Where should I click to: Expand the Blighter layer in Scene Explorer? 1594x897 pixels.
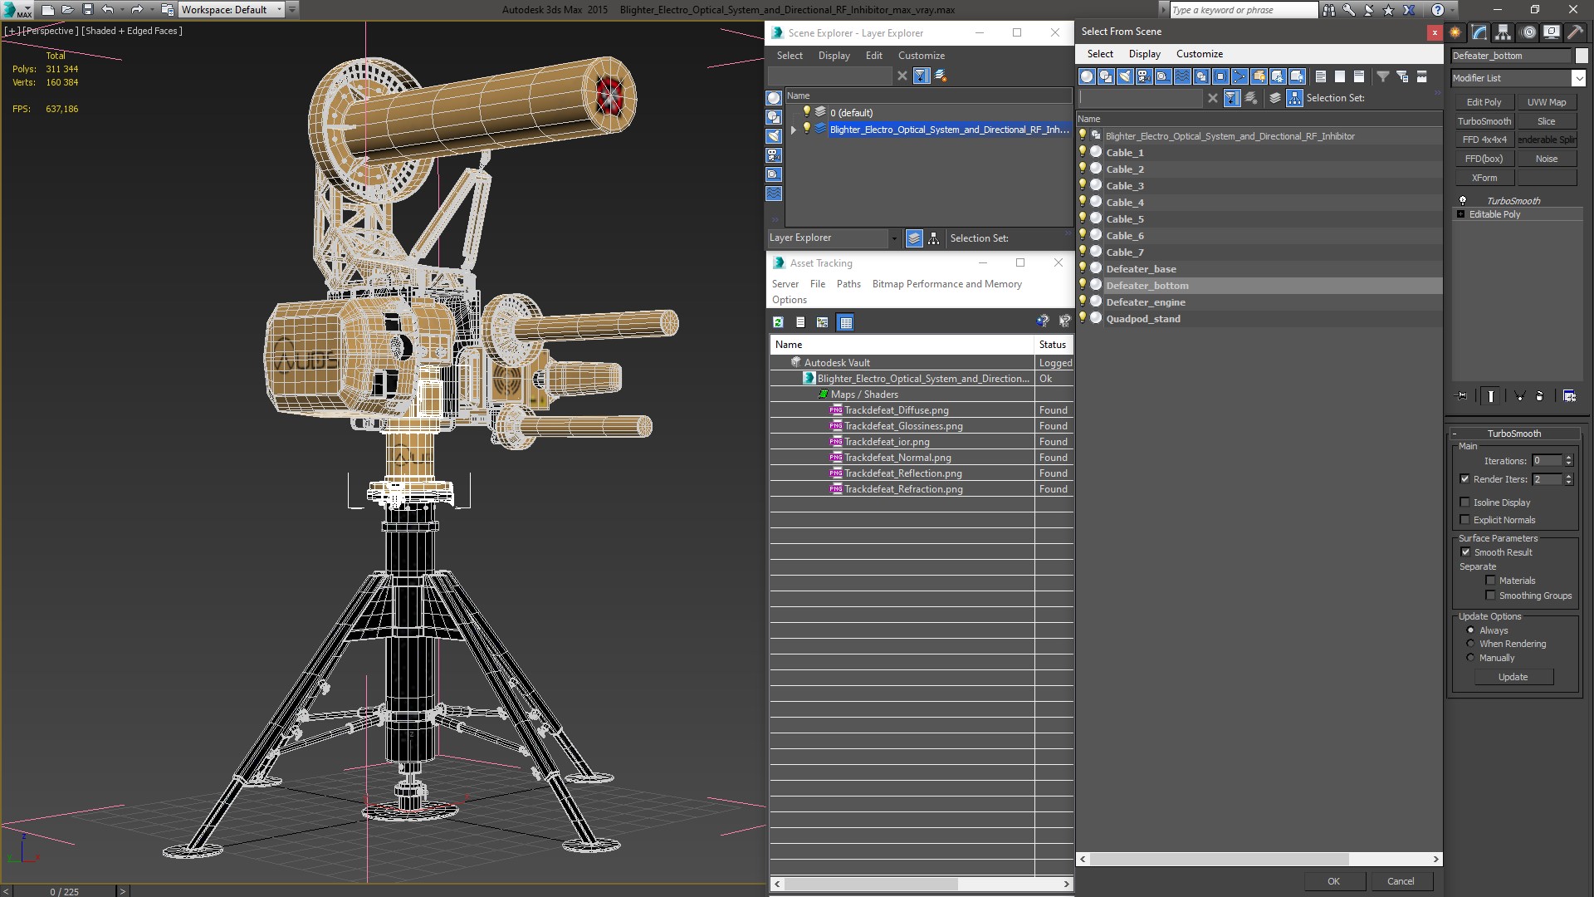[794, 130]
